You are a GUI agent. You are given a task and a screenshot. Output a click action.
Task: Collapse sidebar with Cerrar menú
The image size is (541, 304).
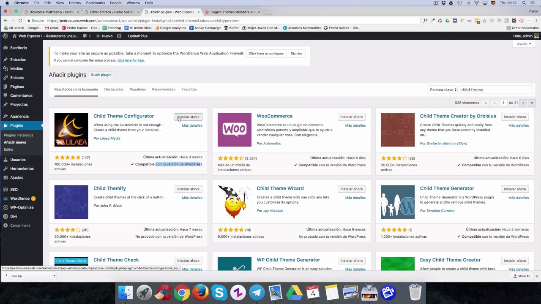20,225
